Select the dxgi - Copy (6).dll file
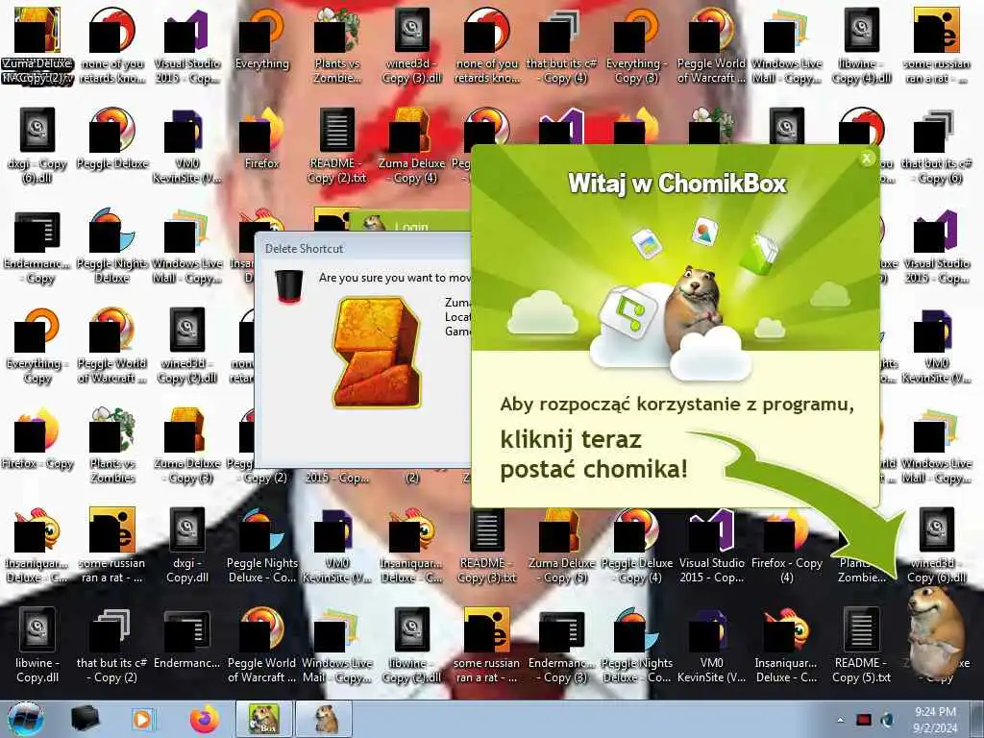The height and width of the screenshot is (738, 984). (x=37, y=146)
